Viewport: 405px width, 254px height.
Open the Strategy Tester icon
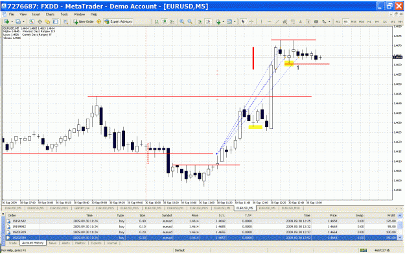point(65,21)
